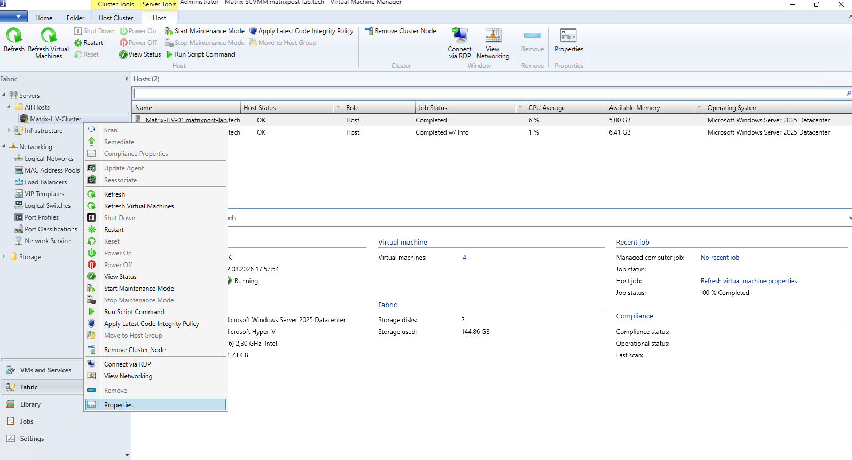Collapse the Networking tree node
The height and width of the screenshot is (460, 852).
(4, 146)
